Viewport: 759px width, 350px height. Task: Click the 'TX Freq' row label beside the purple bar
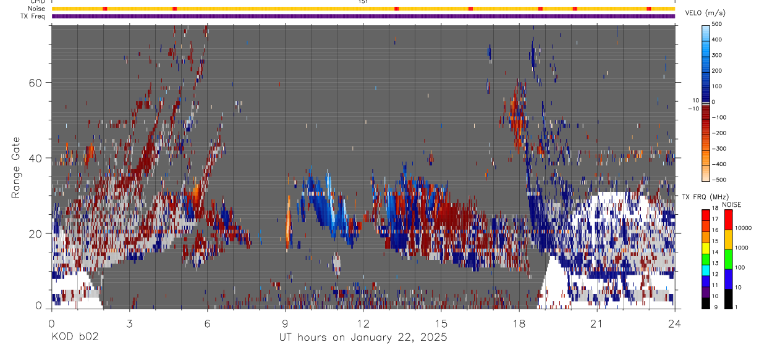coord(34,16)
